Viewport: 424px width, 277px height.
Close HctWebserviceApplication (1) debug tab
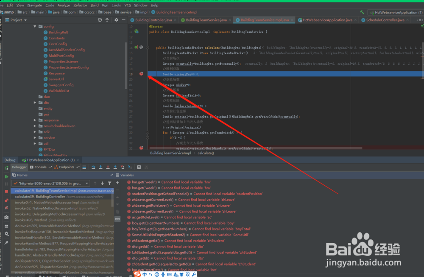click(78, 160)
